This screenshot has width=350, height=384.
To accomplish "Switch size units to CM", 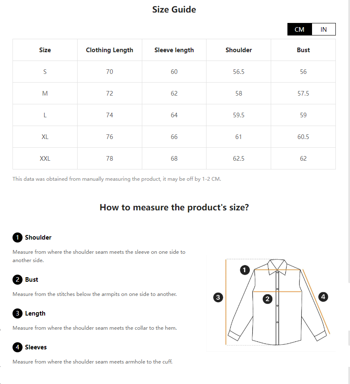I will (x=300, y=29).
